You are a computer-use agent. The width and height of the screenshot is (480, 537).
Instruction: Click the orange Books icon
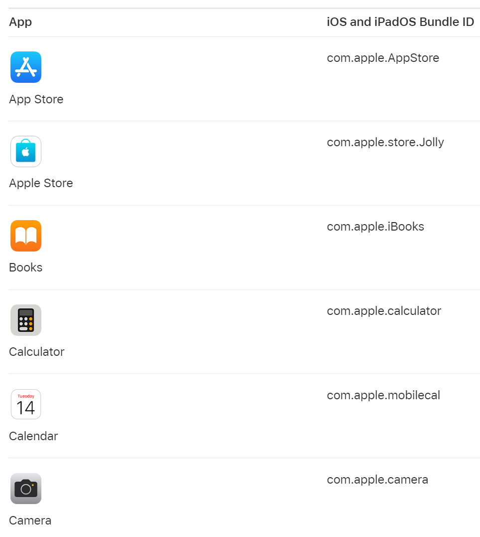pos(26,236)
